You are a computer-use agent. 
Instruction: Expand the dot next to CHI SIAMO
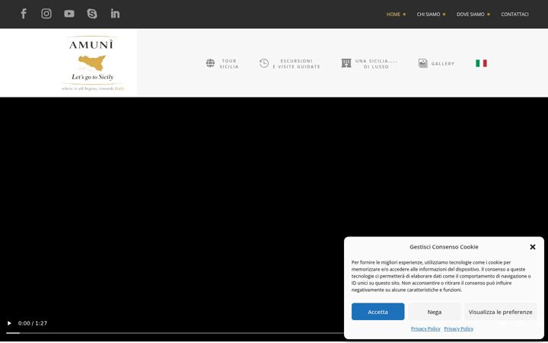[444, 14]
